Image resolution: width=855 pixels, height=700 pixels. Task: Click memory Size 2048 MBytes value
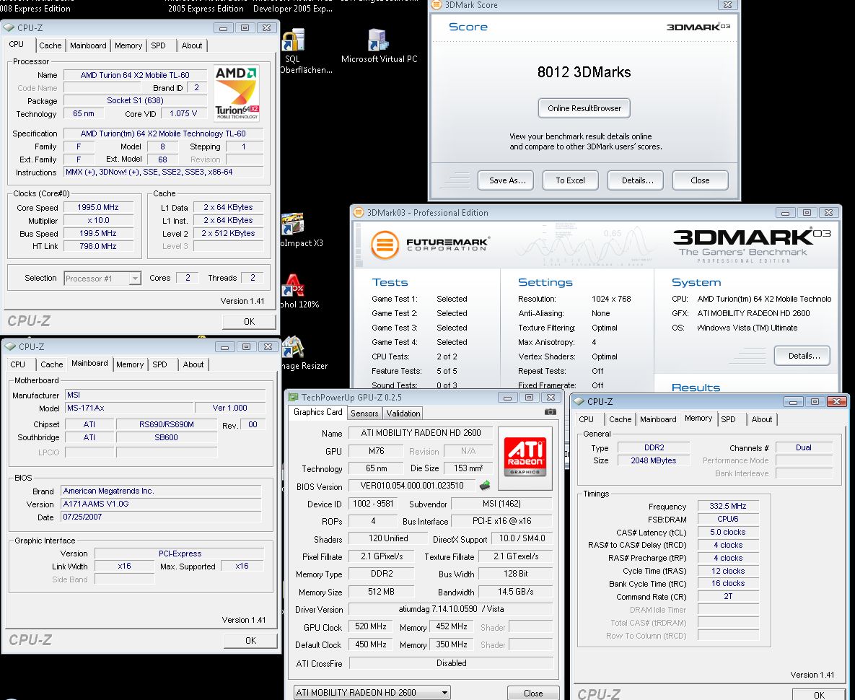(x=653, y=460)
